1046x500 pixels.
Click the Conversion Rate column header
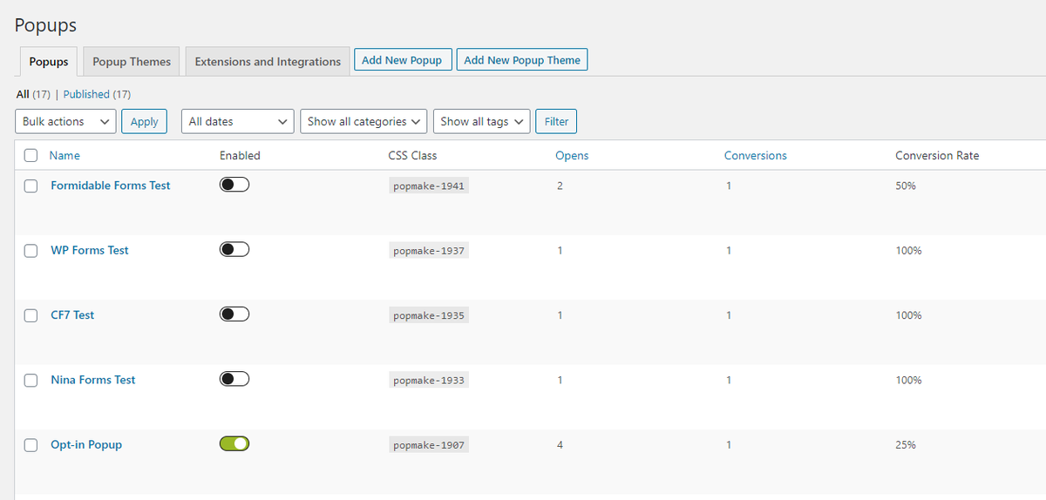click(937, 156)
